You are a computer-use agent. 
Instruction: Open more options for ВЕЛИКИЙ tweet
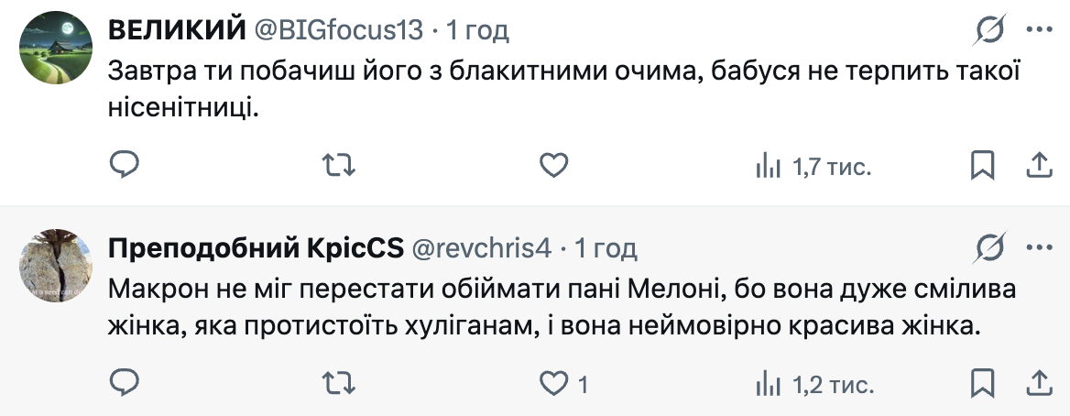(x=1038, y=30)
